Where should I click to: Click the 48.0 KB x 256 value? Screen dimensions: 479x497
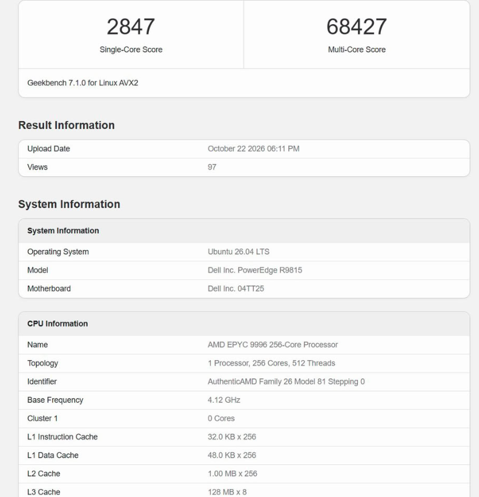pyautogui.click(x=232, y=455)
